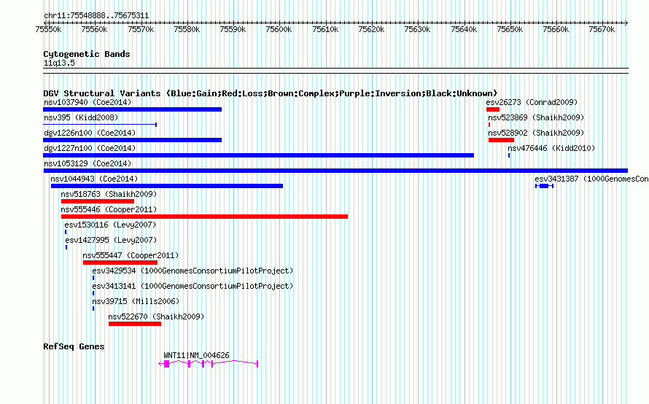Click the chr11:75548888..75675311 coordinate label
The height and width of the screenshot is (404, 649).
(96, 16)
